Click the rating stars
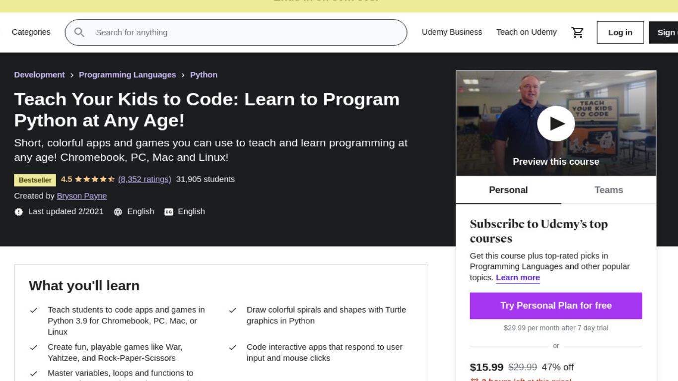 [x=95, y=179]
